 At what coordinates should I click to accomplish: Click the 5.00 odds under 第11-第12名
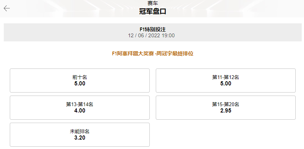[226, 84]
